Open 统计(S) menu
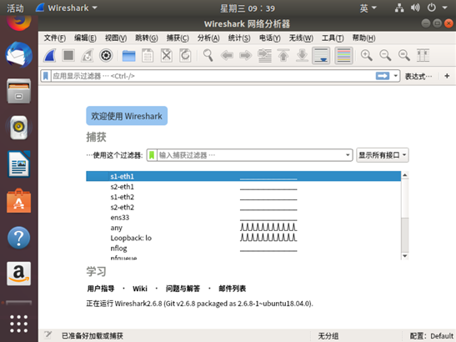This screenshot has height=342, width=456. tap(239, 38)
